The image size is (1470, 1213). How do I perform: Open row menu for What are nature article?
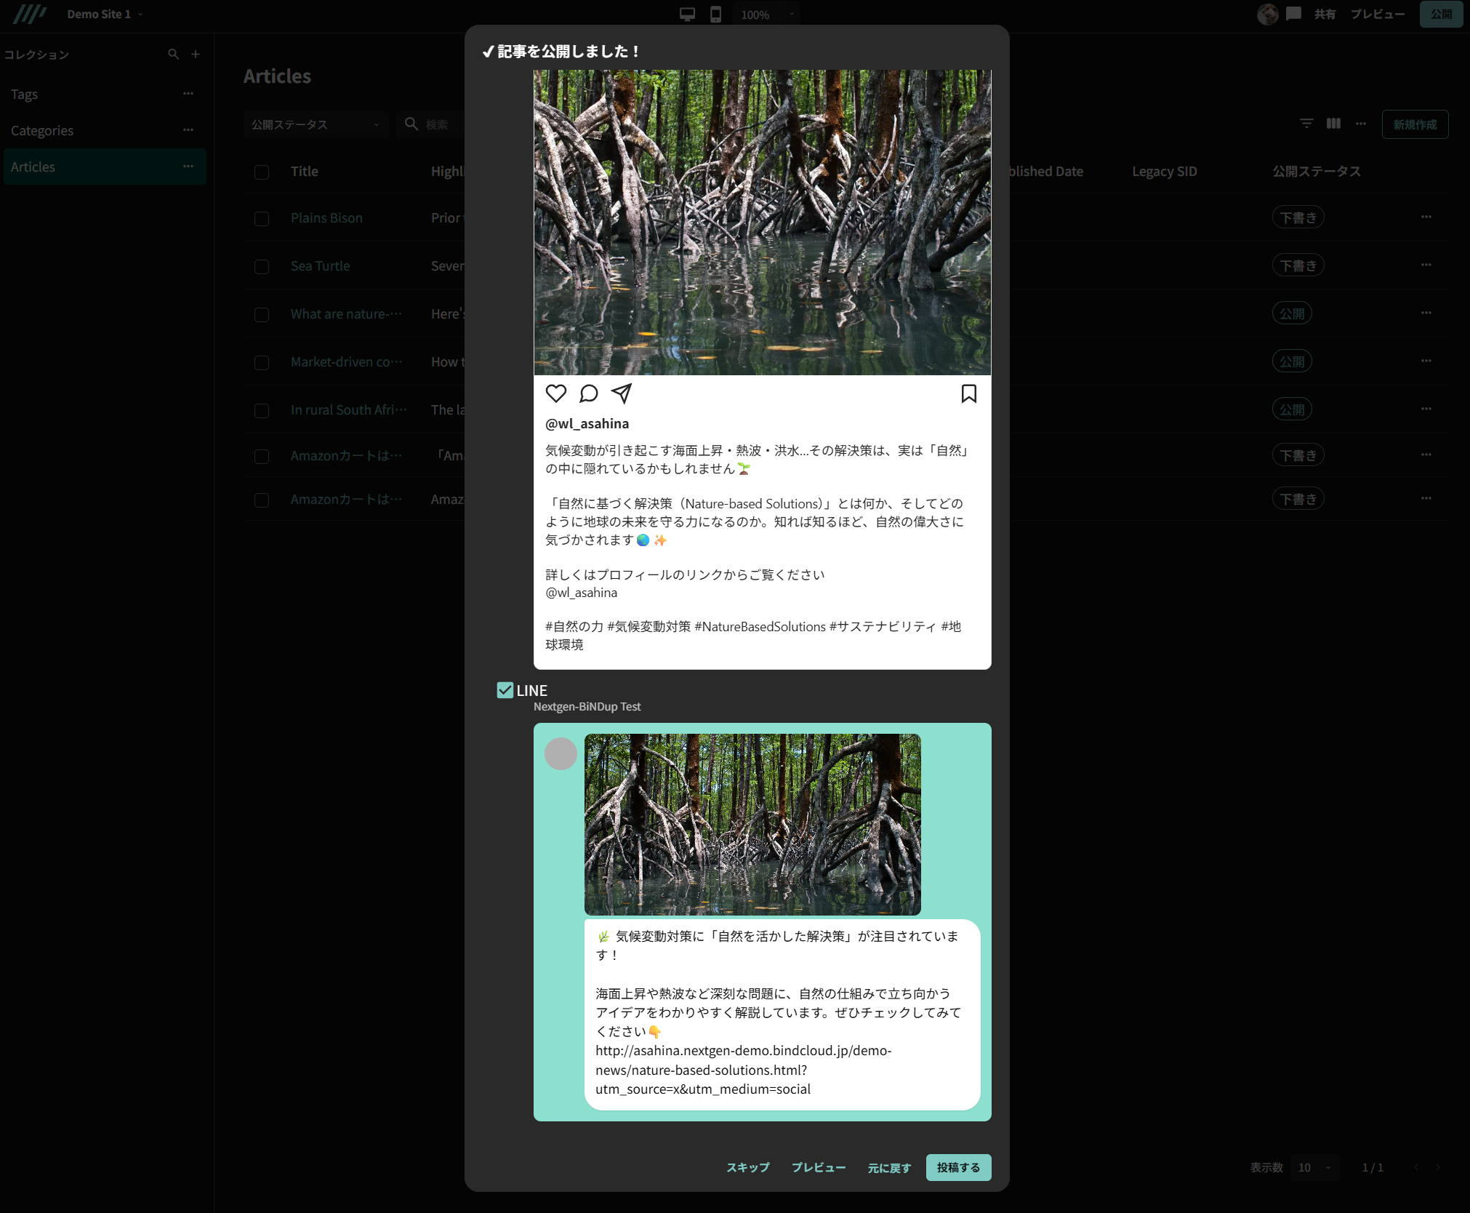1426,313
